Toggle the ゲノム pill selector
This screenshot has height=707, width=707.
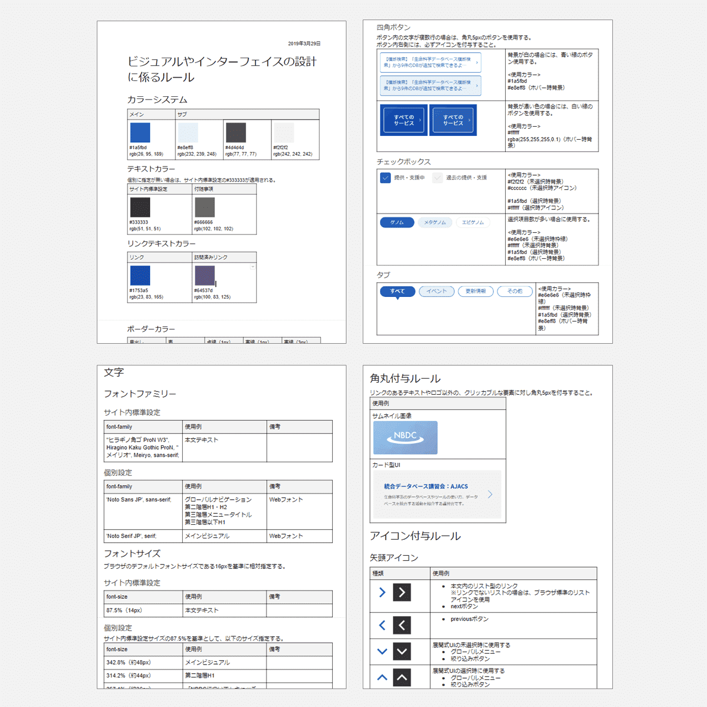coord(397,222)
